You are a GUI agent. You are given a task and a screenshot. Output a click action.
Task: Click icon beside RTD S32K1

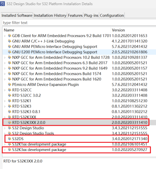10,101
